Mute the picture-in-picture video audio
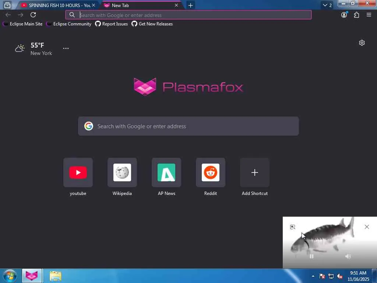 tap(348, 256)
